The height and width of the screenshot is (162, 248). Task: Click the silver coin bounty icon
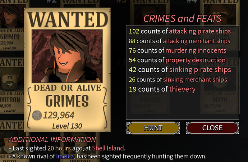coord(37,115)
